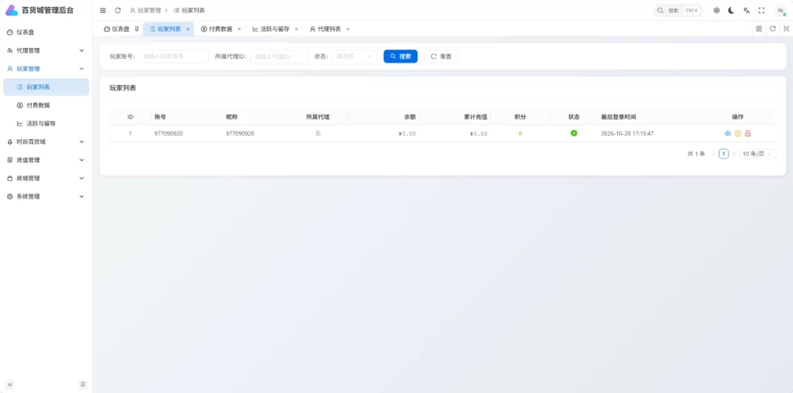
Task: Collapse sidebar with double-chevron icon
Action: (10, 384)
